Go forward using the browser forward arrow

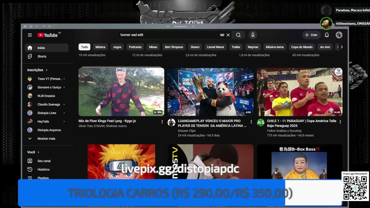coord(43,26)
